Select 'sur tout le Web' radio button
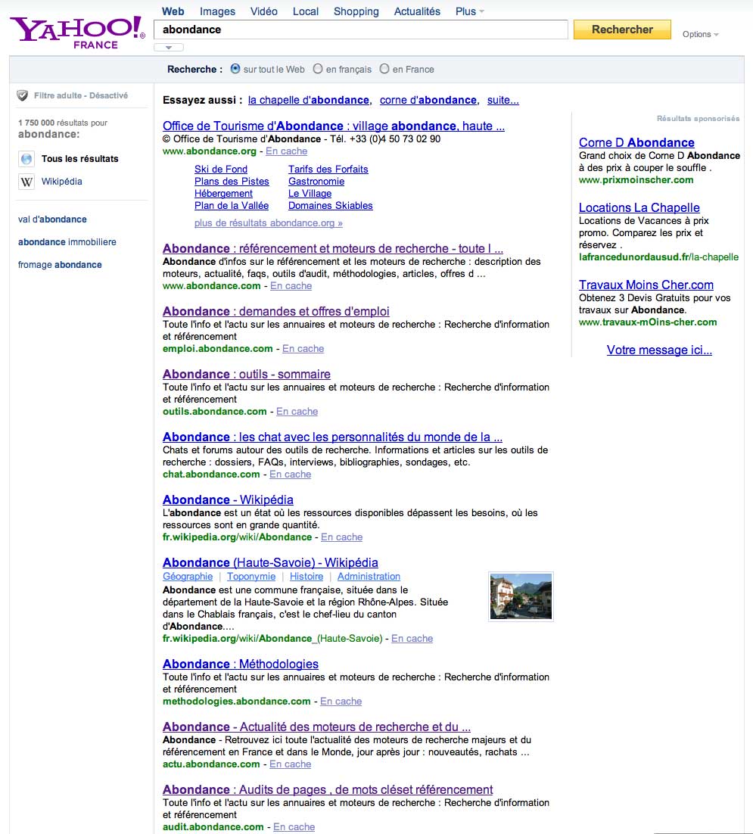Screen dimensions: 753x834 tap(235, 69)
